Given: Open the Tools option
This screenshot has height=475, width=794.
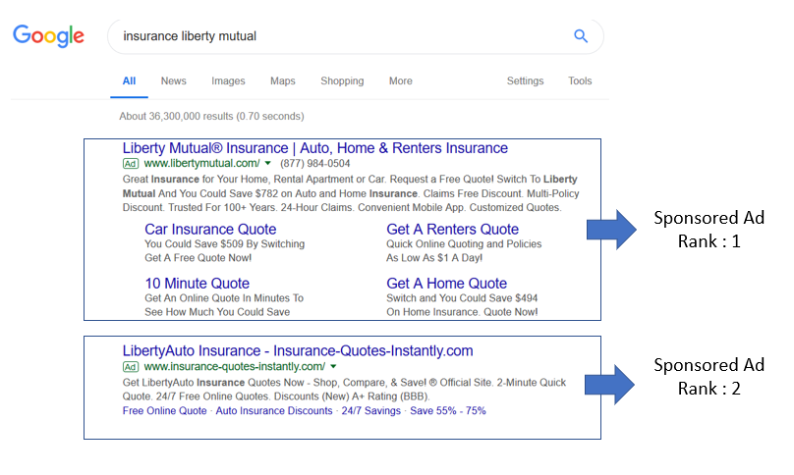Looking at the screenshot, I should click(580, 80).
